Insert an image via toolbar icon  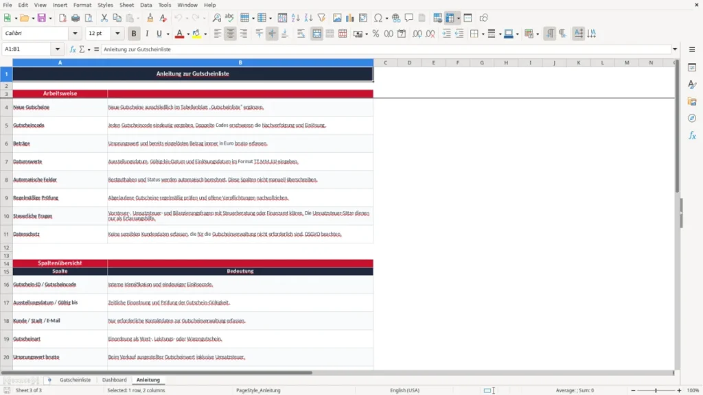point(337,18)
